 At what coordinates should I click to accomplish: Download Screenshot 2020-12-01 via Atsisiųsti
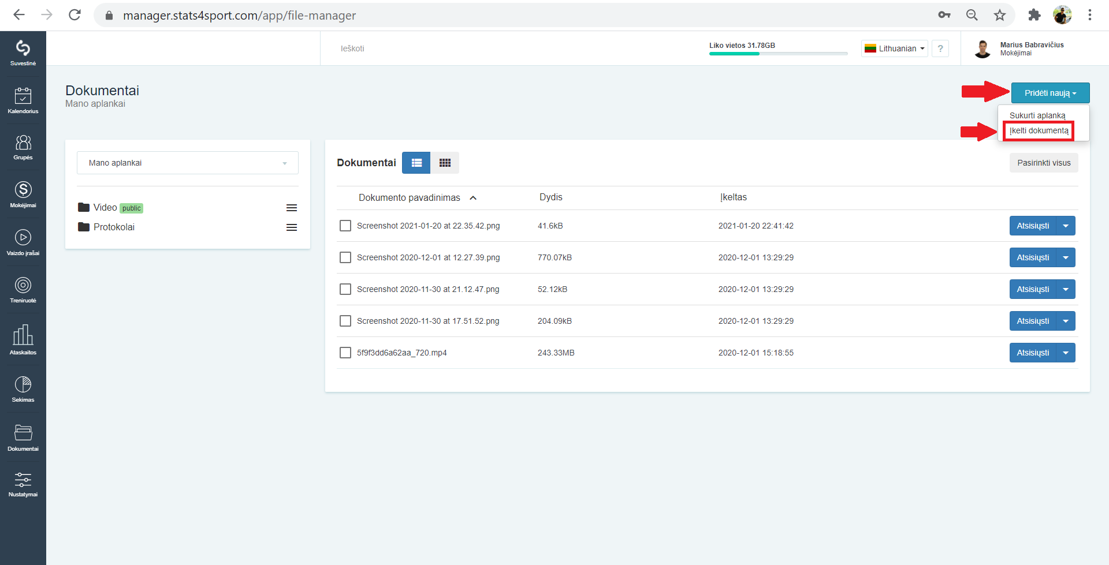1033,257
